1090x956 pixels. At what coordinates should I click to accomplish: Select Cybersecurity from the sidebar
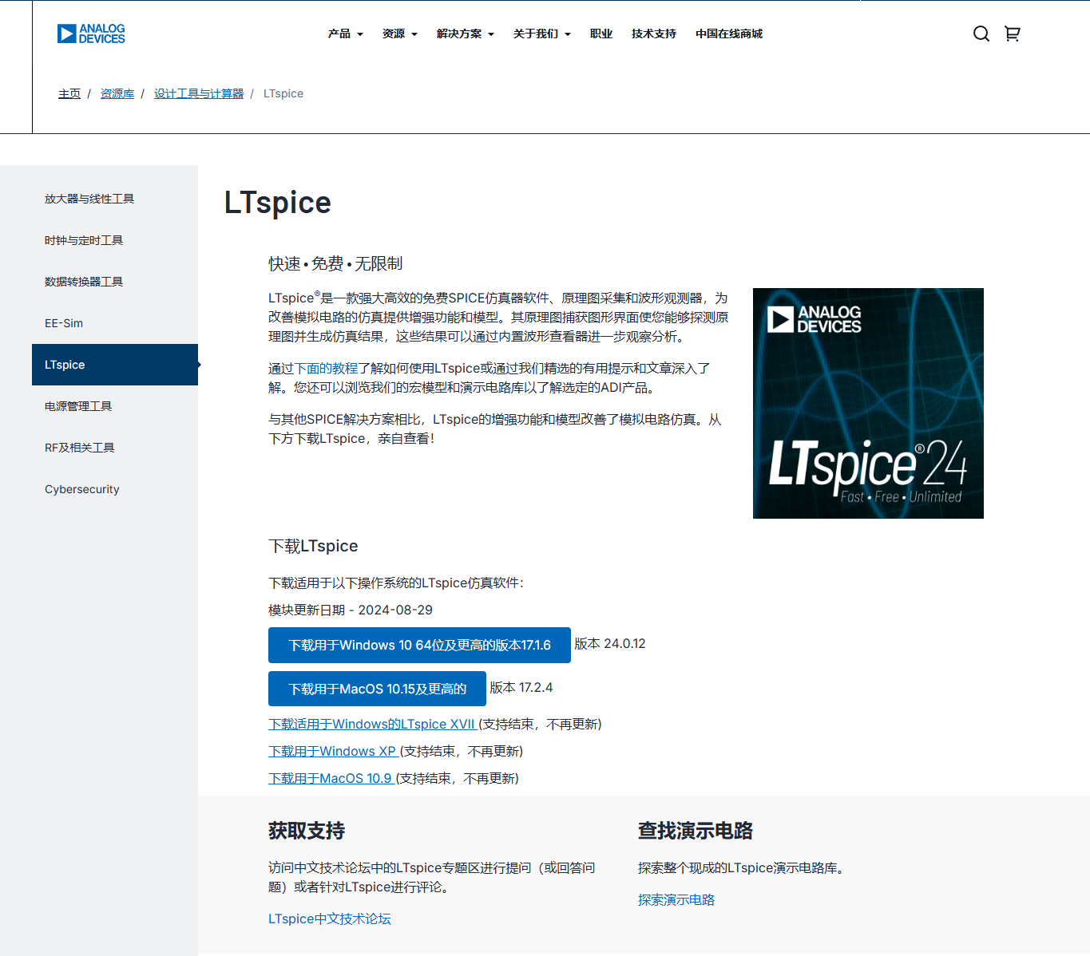[x=81, y=488]
